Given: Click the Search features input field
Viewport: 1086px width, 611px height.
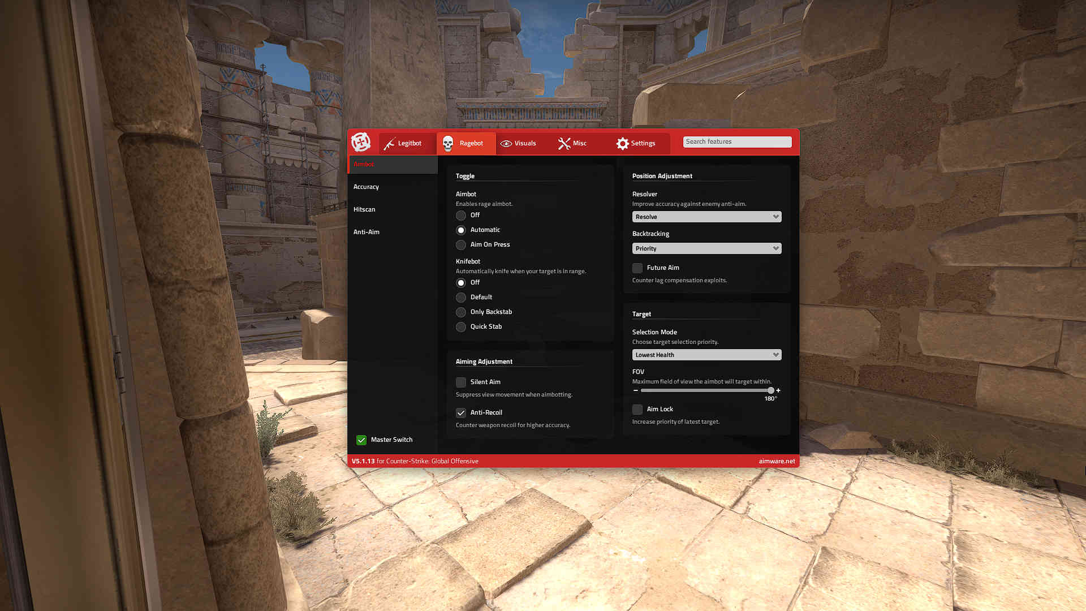Looking at the screenshot, I should click(x=737, y=142).
